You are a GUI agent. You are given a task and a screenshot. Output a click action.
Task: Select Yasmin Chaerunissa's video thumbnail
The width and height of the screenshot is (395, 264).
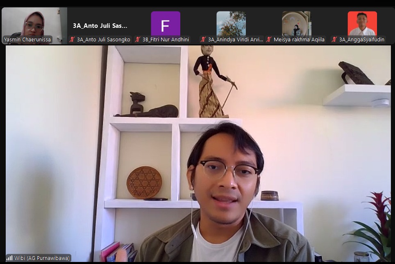[x=34, y=24]
